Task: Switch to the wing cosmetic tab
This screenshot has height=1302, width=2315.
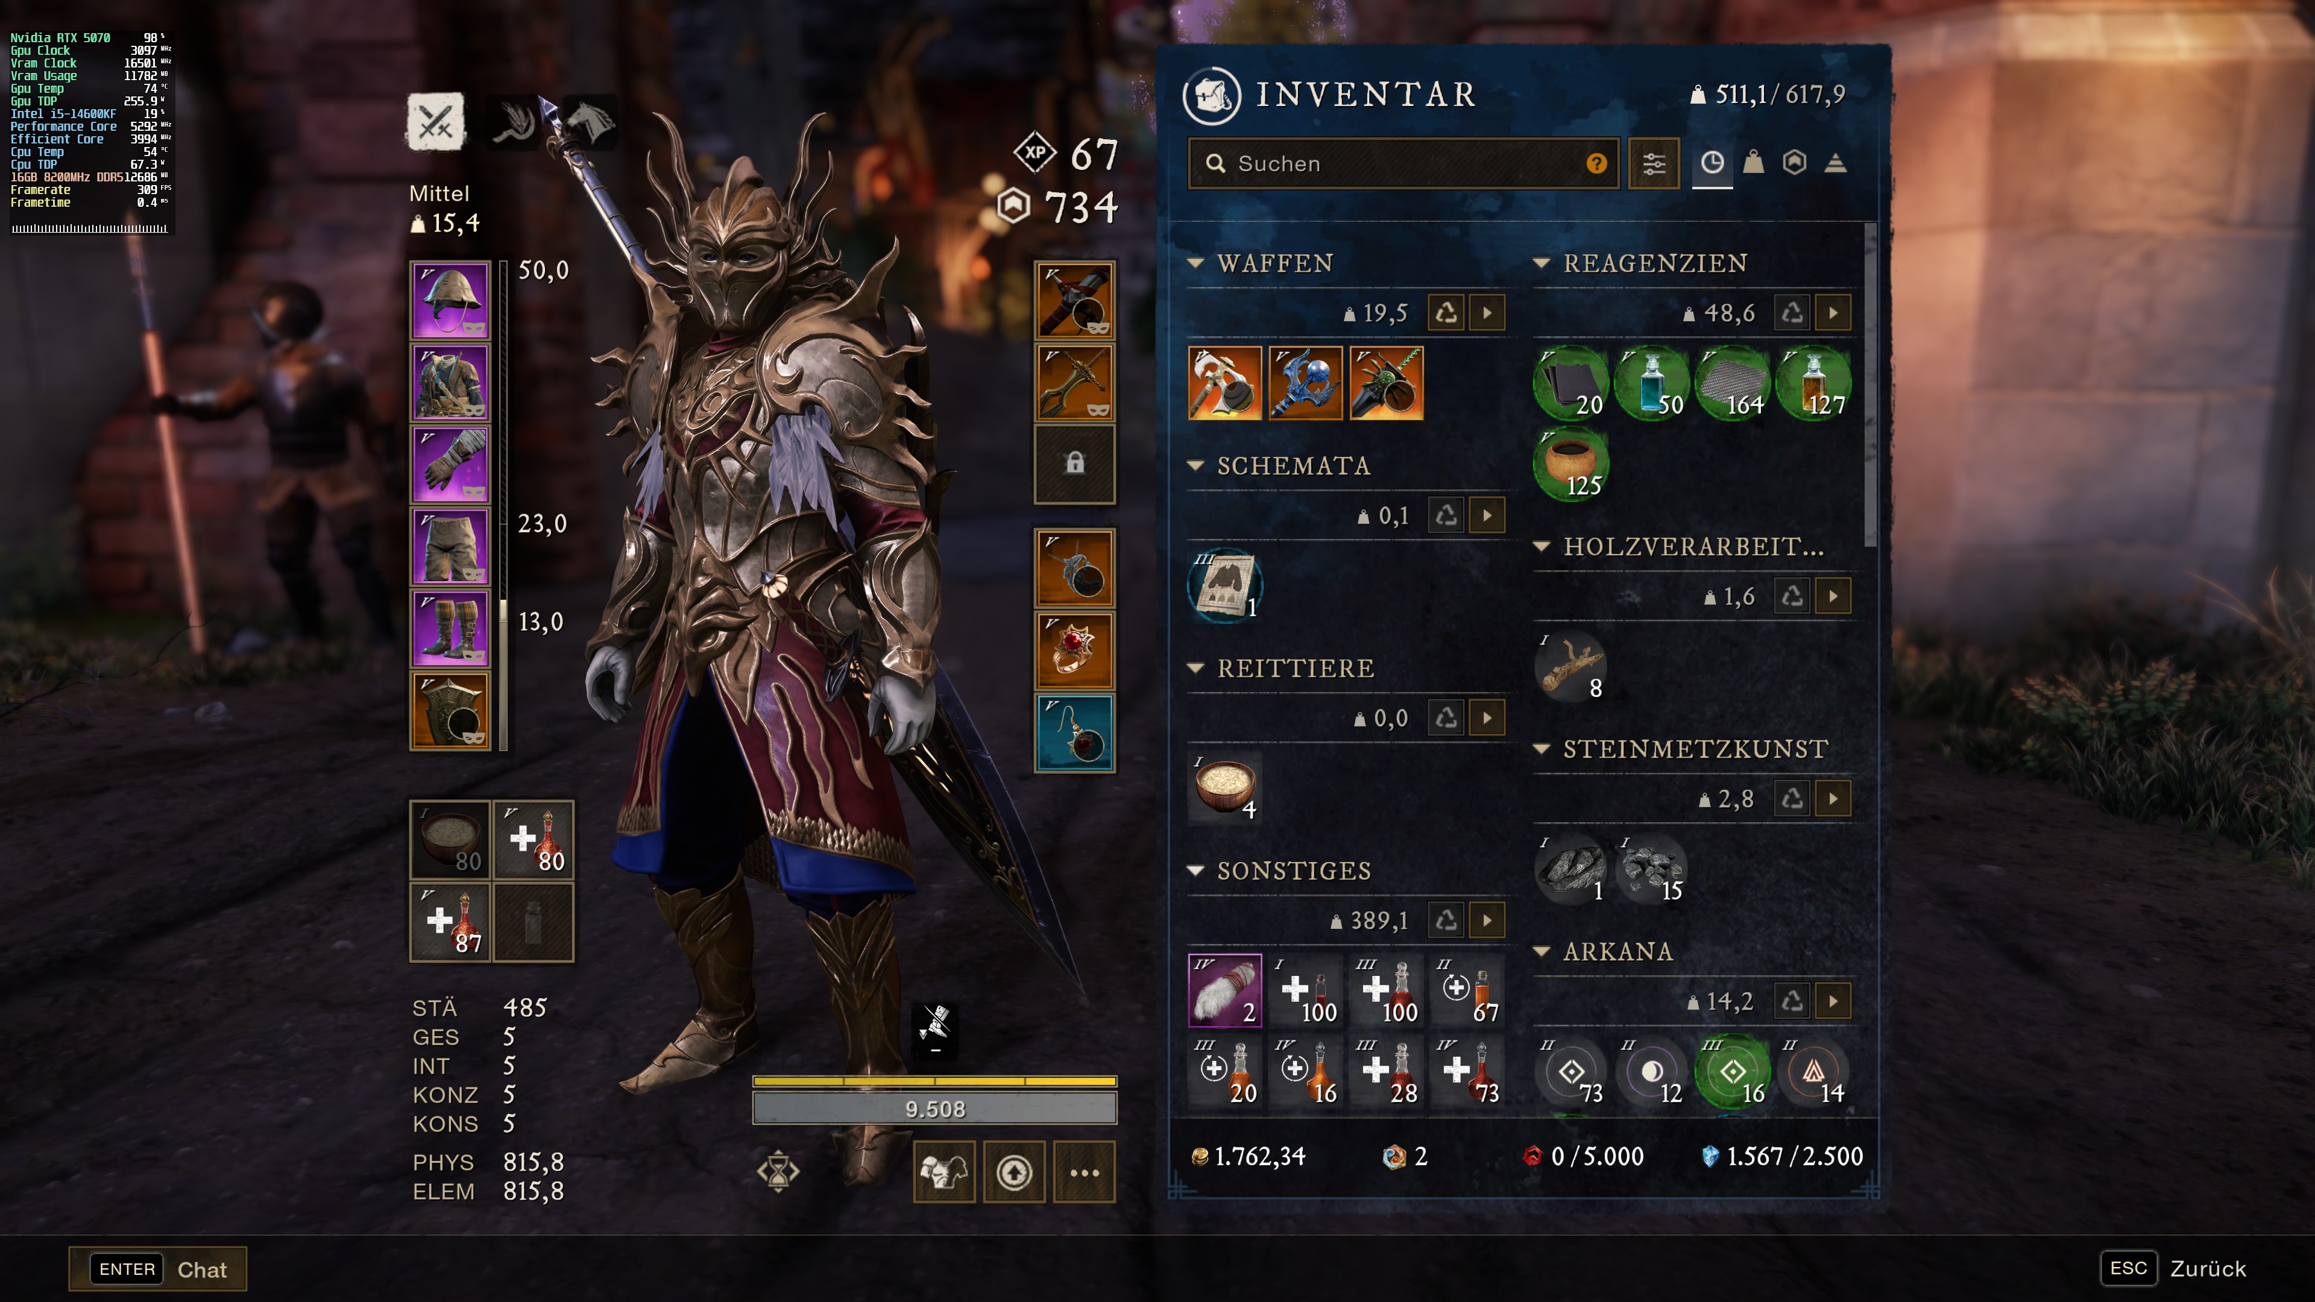Action: (x=515, y=122)
